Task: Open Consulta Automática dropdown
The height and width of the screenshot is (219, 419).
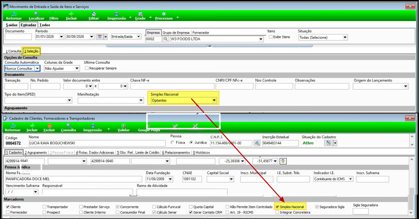Action: coord(37,68)
